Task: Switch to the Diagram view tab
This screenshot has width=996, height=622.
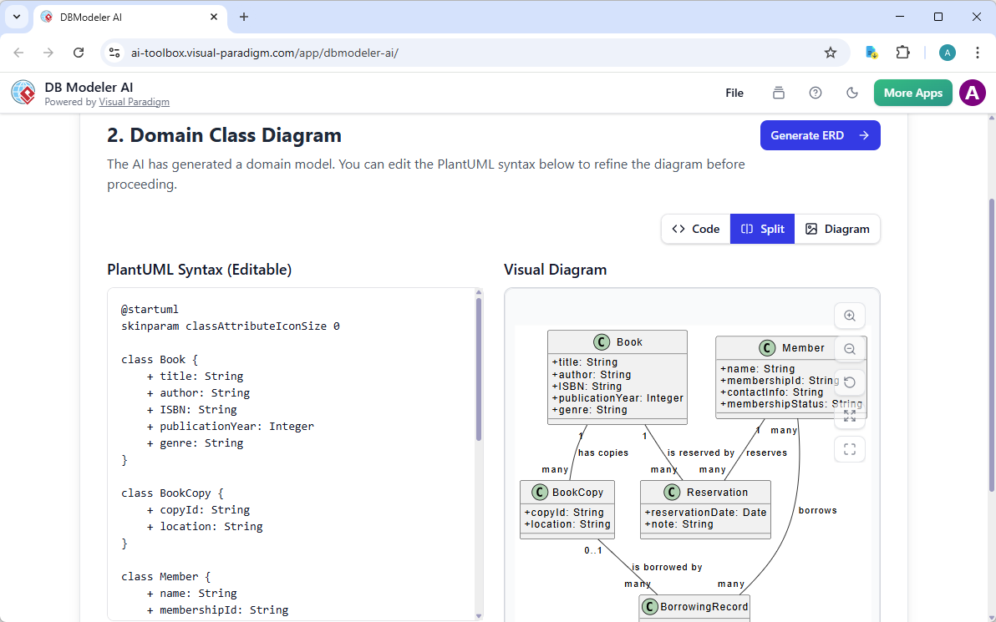Action: (836, 228)
